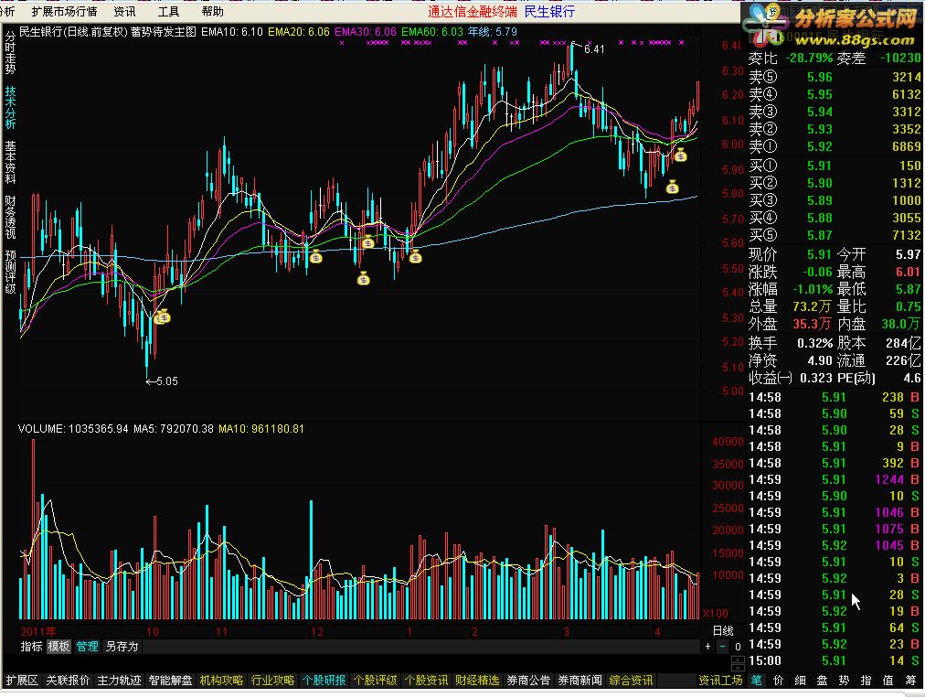925x697 pixels.
Task: Click the MA10: 961180.81 volume legend
Action: click(261, 429)
